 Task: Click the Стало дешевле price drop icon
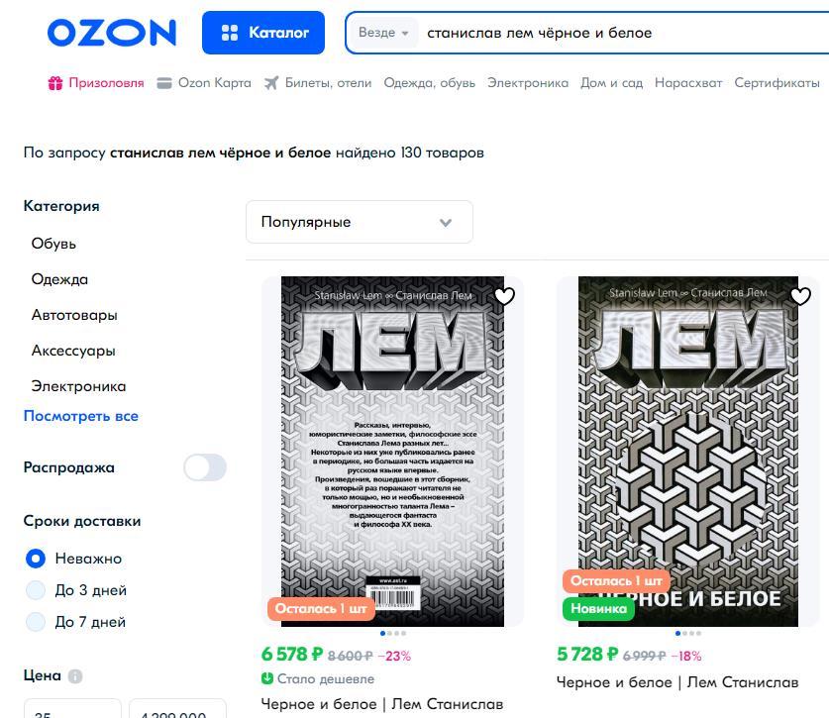click(267, 679)
